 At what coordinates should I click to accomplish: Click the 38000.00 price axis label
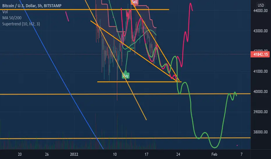coord(261,132)
